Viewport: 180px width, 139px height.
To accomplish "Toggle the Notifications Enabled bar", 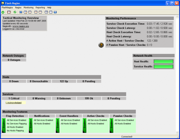I will pyautogui.click(x=31, y=125).
